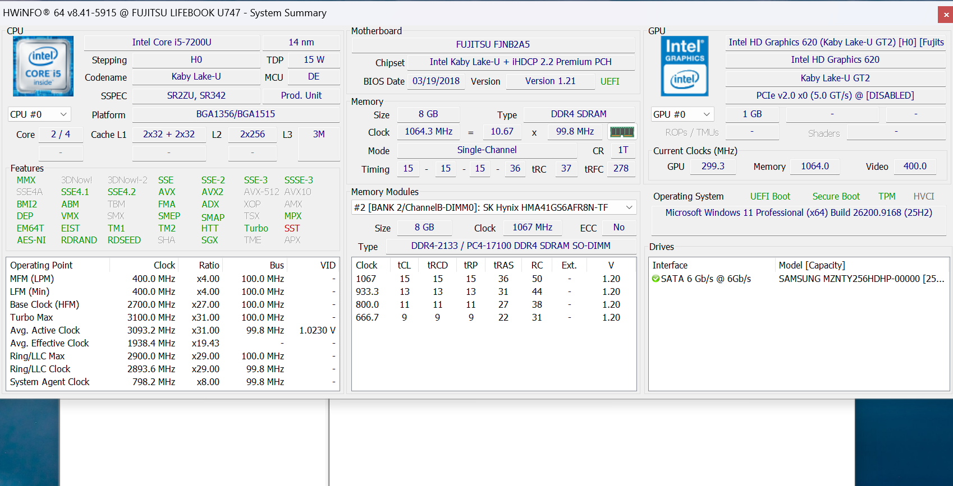Click the EM64T feature flag
953x486 pixels.
click(x=30, y=228)
